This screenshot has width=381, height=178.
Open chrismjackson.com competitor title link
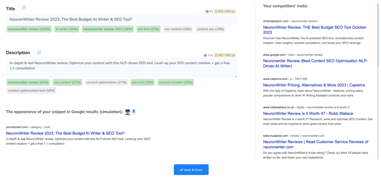(315, 30)
